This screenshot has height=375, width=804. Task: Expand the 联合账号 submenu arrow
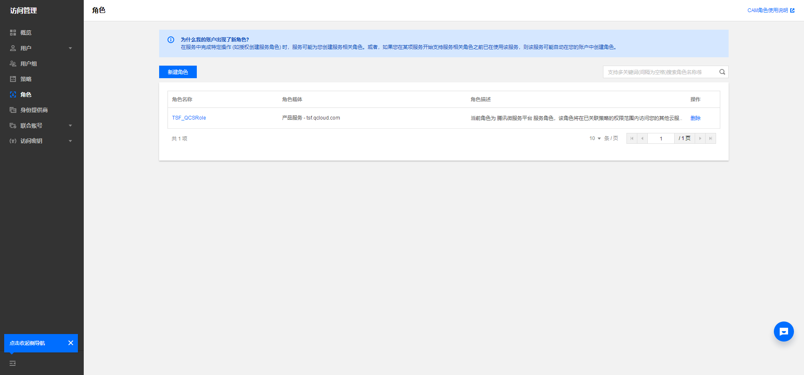click(x=70, y=125)
